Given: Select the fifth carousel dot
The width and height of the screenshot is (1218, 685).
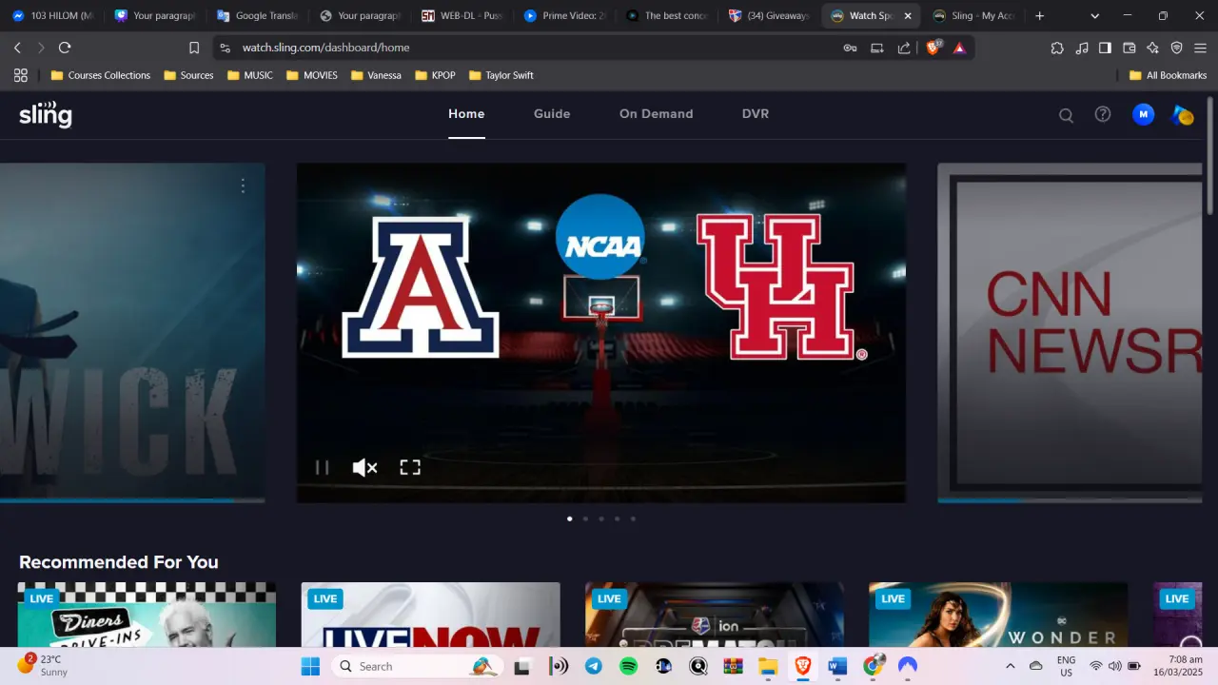Looking at the screenshot, I should point(633,519).
